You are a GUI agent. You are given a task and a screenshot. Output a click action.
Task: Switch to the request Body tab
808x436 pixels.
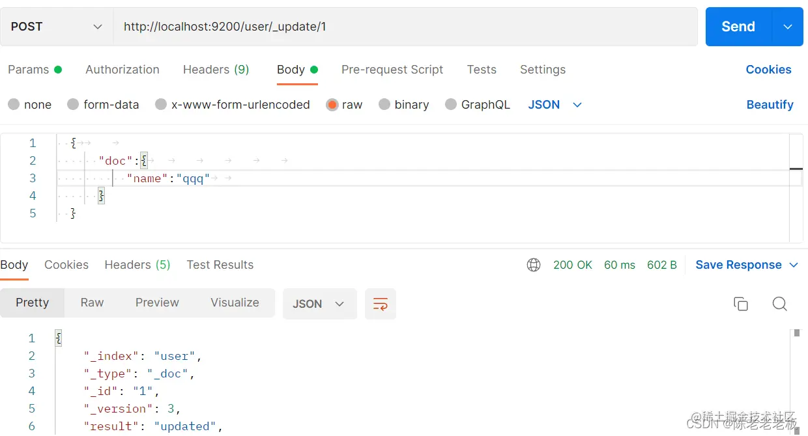[x=297, y=70]
